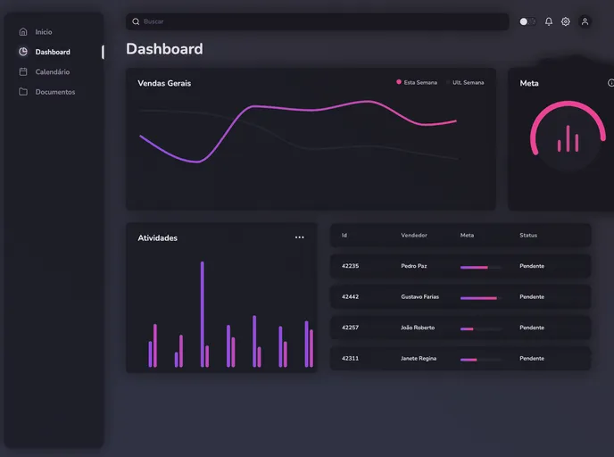Sort table by Status column header

[x=528, y=236]
